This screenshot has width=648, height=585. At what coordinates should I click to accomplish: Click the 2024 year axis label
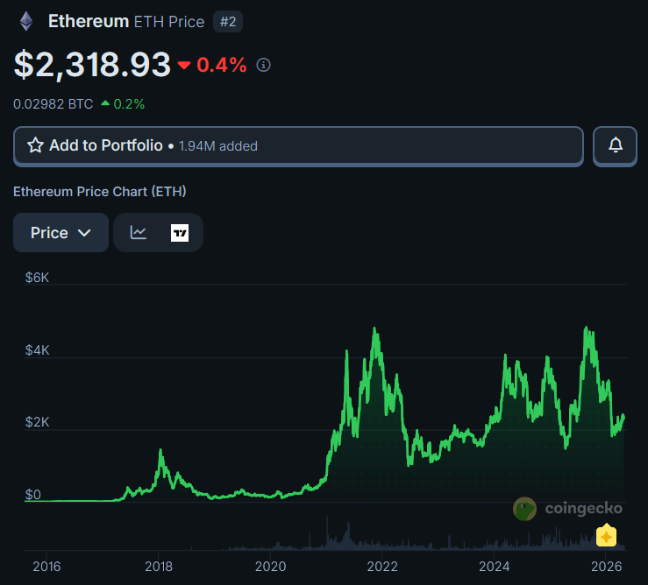point(495,567)
